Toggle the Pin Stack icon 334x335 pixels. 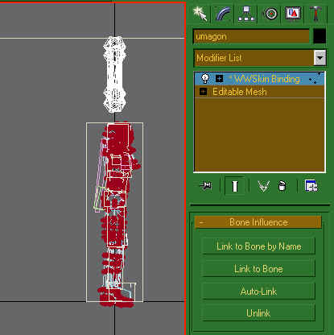[206, 185]
